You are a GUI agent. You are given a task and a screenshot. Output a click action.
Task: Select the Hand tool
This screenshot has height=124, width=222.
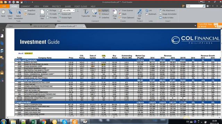pyautogui.click(x=3, y=13)
